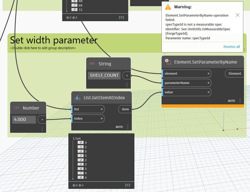Click the group resize handle dots
Screen dimensions: 250x192
[245, 50]
